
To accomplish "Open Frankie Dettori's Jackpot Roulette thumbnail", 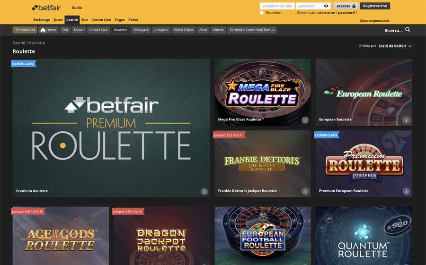I will tap(263, 164).
